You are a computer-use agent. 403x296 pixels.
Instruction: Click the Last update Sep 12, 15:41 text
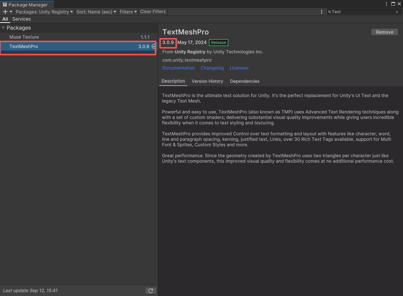pyautogui.click(x=31, y=291)
